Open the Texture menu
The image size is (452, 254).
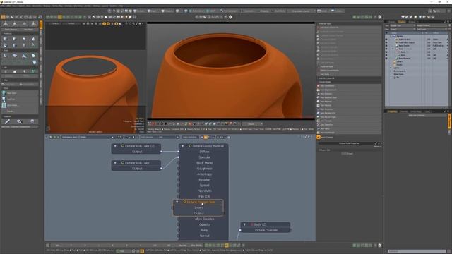tap(47, 6)
